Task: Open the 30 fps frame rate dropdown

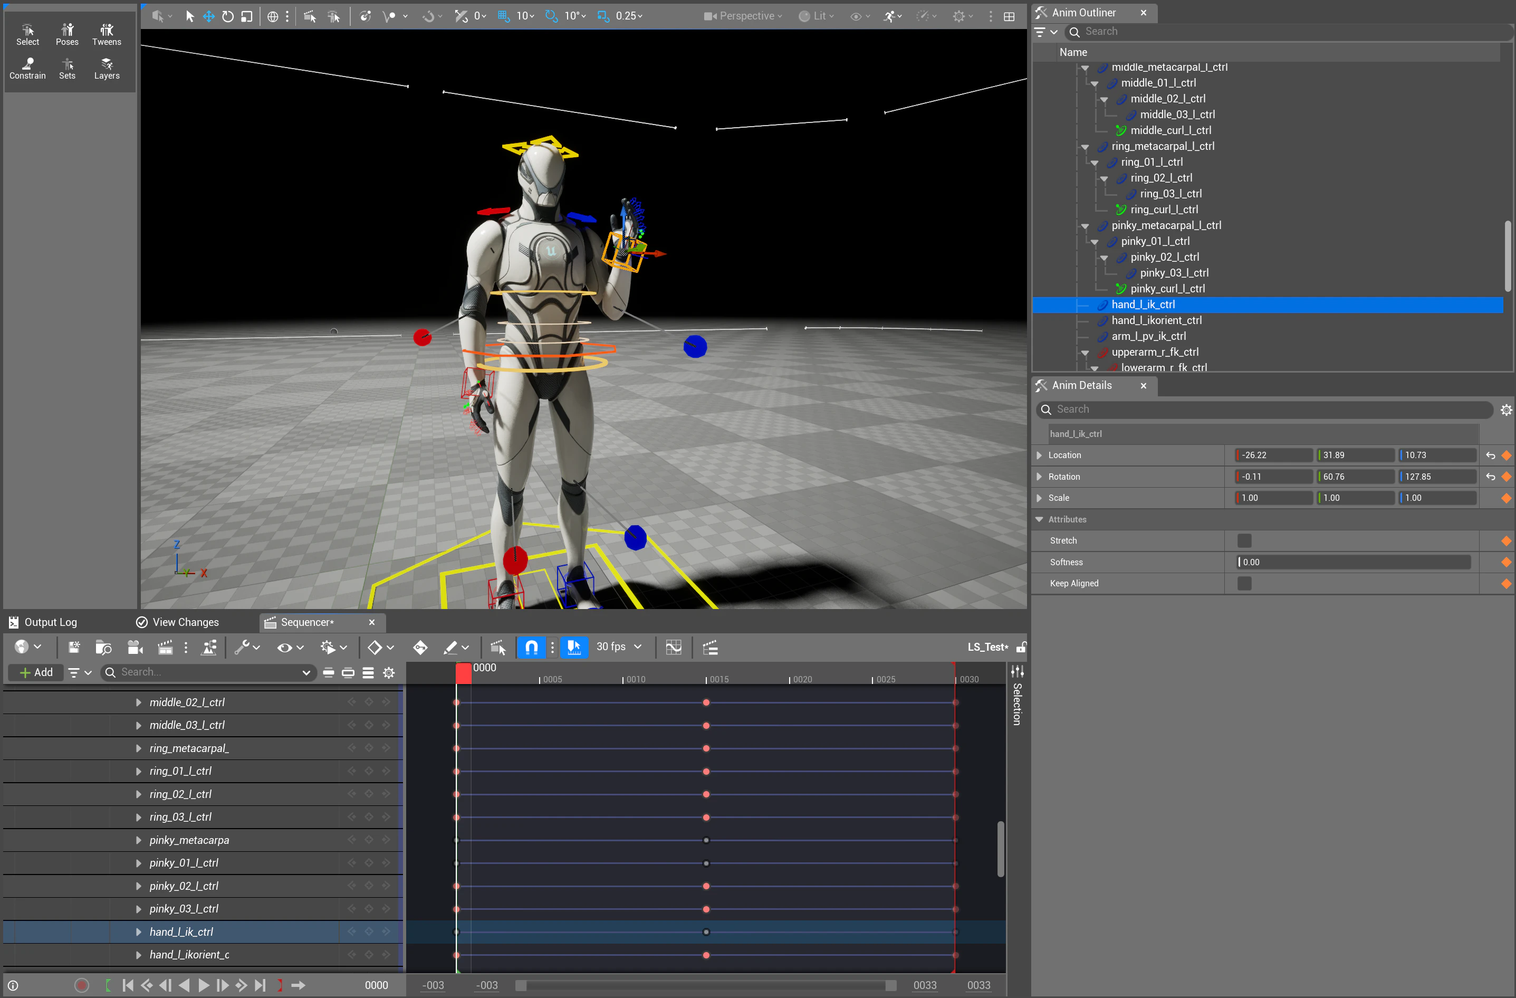Action: pos(619,647)
